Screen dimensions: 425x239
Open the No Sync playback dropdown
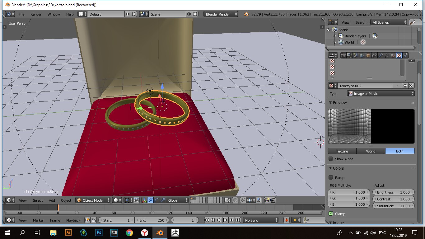(x=261, y=220)
